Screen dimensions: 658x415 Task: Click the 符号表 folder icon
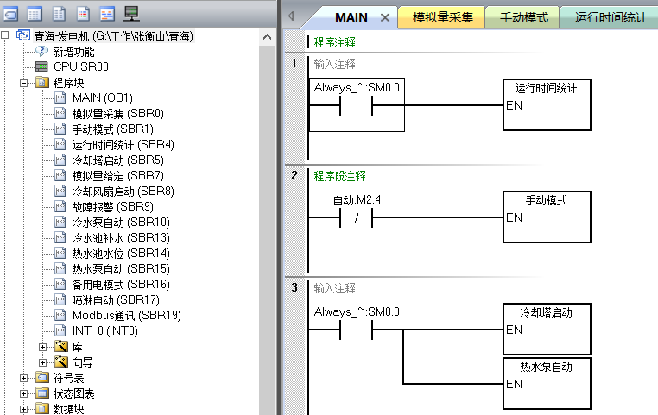point(42,378)
